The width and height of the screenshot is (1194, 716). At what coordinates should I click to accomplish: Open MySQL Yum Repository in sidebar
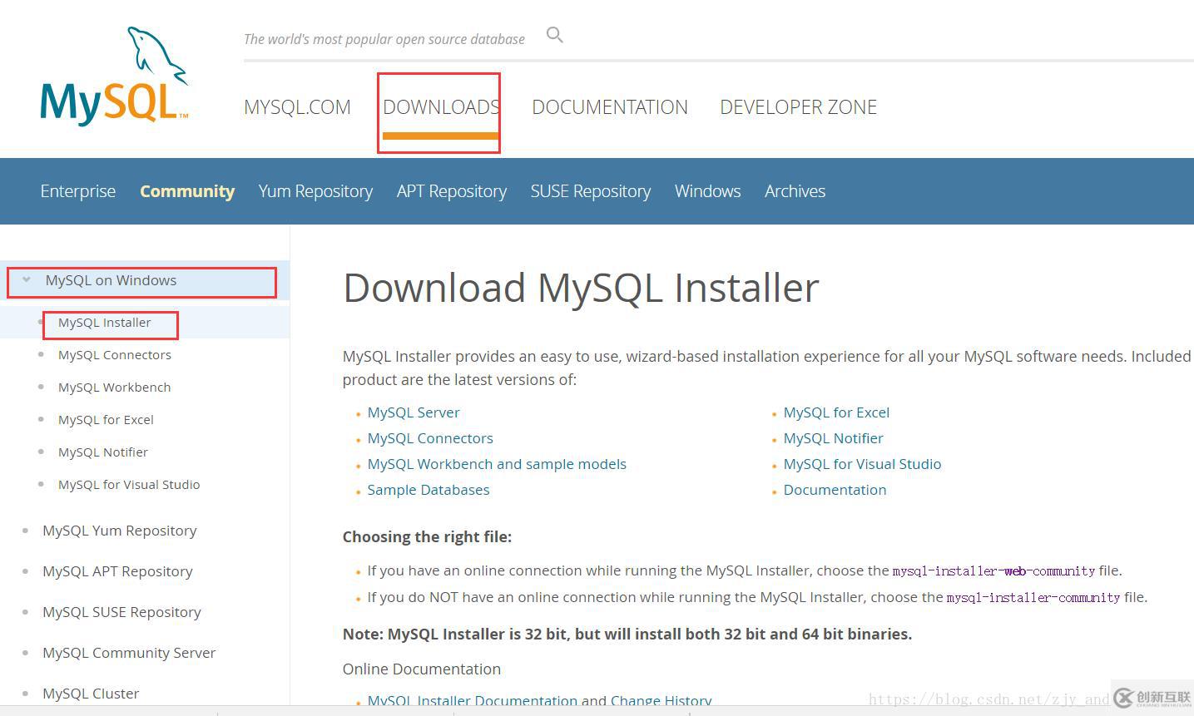point(120,531)
